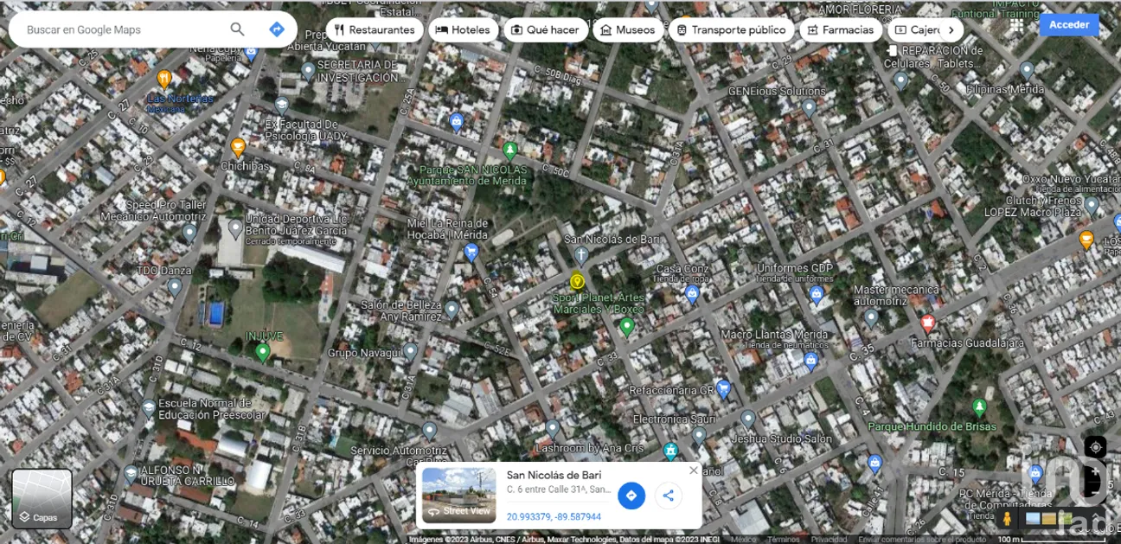The width and height of the screenshot is (1121, 544).
Task: Click the Refaccionaria GR shop marker
Action: click(724, 389)
